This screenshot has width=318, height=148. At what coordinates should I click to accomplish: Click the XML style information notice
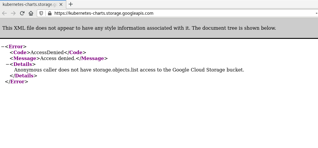(139, 28)
